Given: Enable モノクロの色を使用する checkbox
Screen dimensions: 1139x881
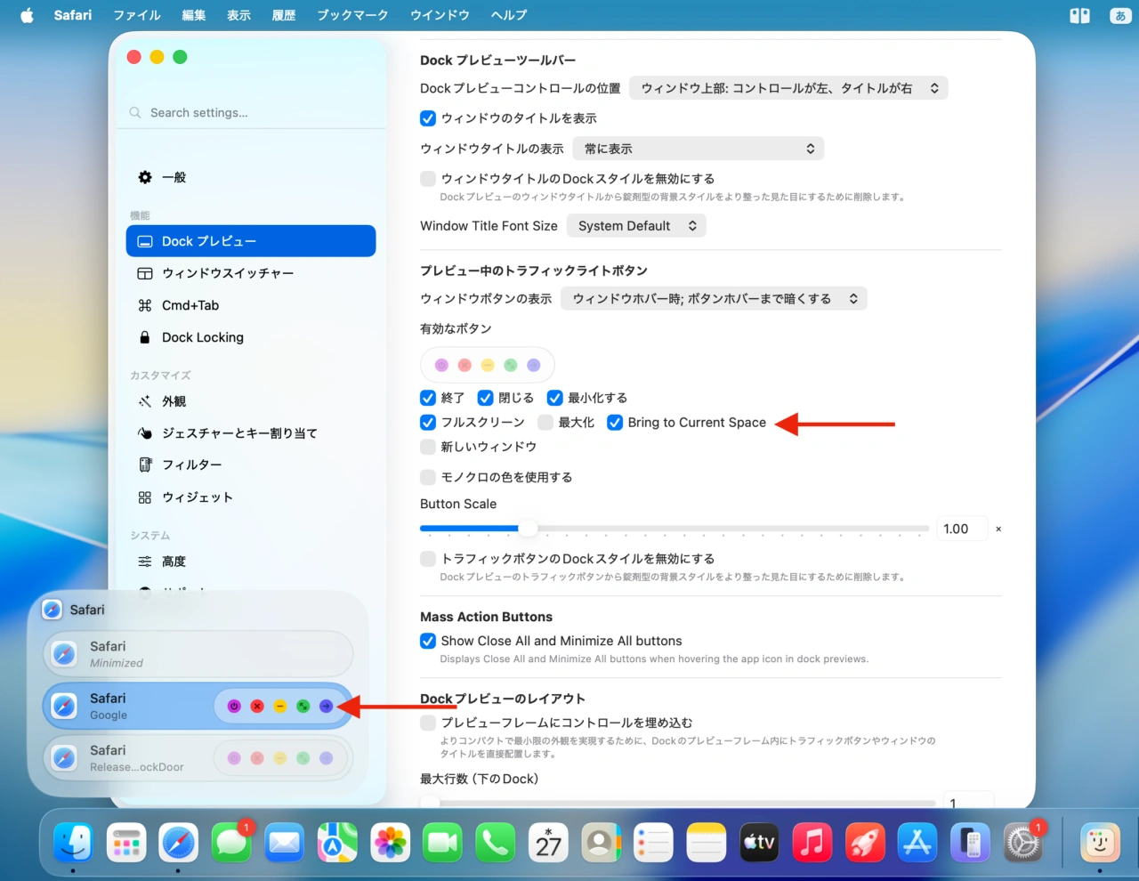Looking at the screenshot, I should [x=428, y=477].
